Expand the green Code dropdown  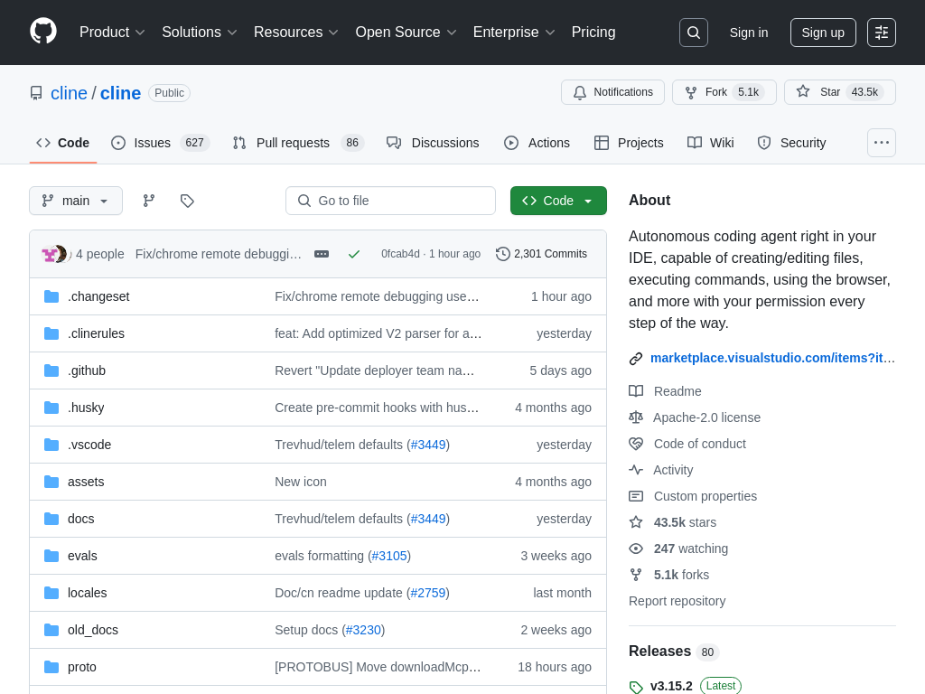click(558, 201)
